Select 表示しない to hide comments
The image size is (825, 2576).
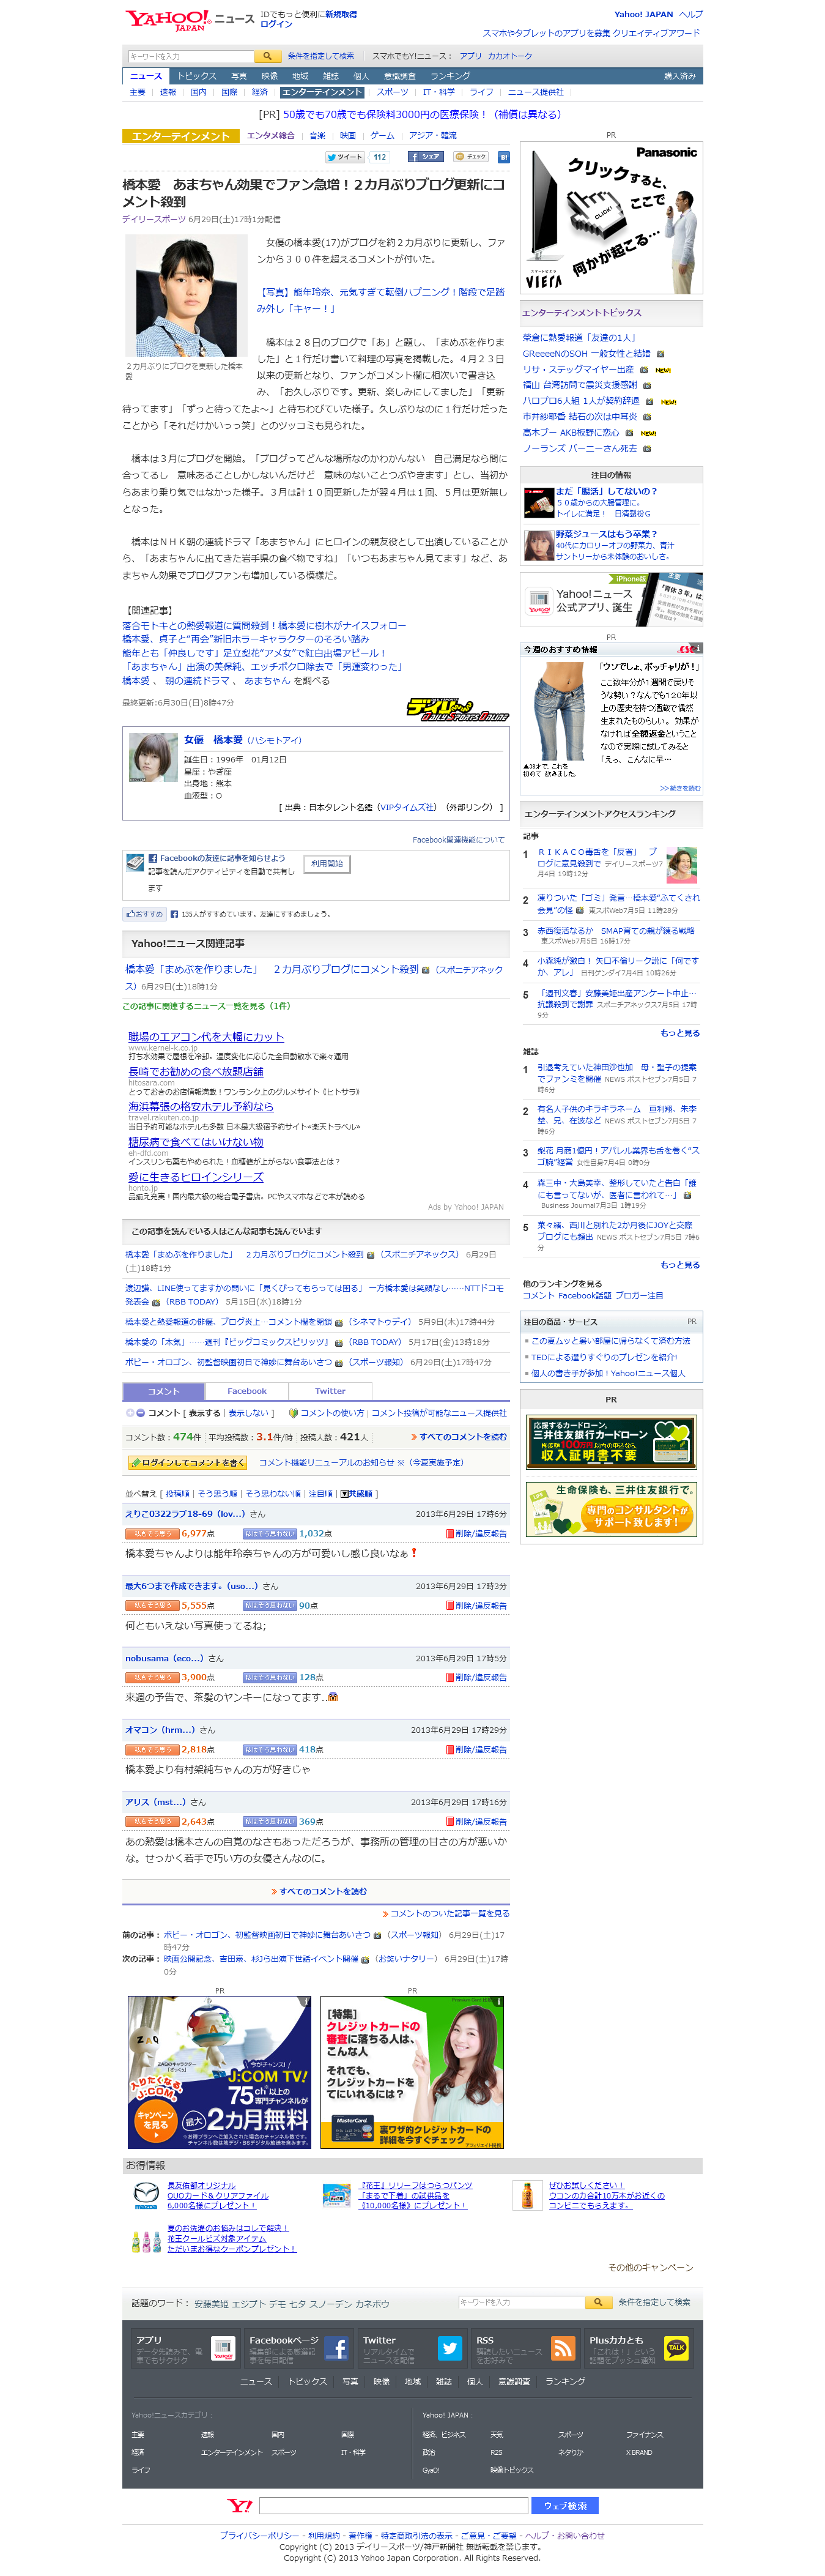tap(248, 1413)
